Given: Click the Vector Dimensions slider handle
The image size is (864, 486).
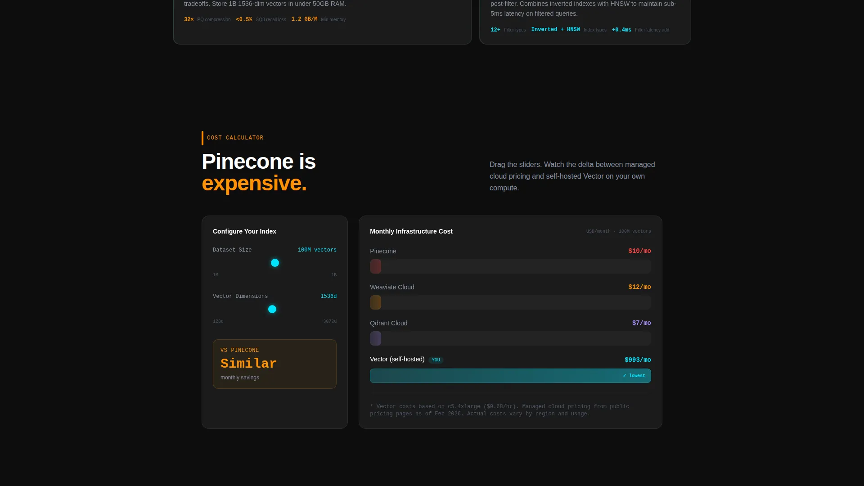Looking at the screenshot, I should tap(272, 309).
